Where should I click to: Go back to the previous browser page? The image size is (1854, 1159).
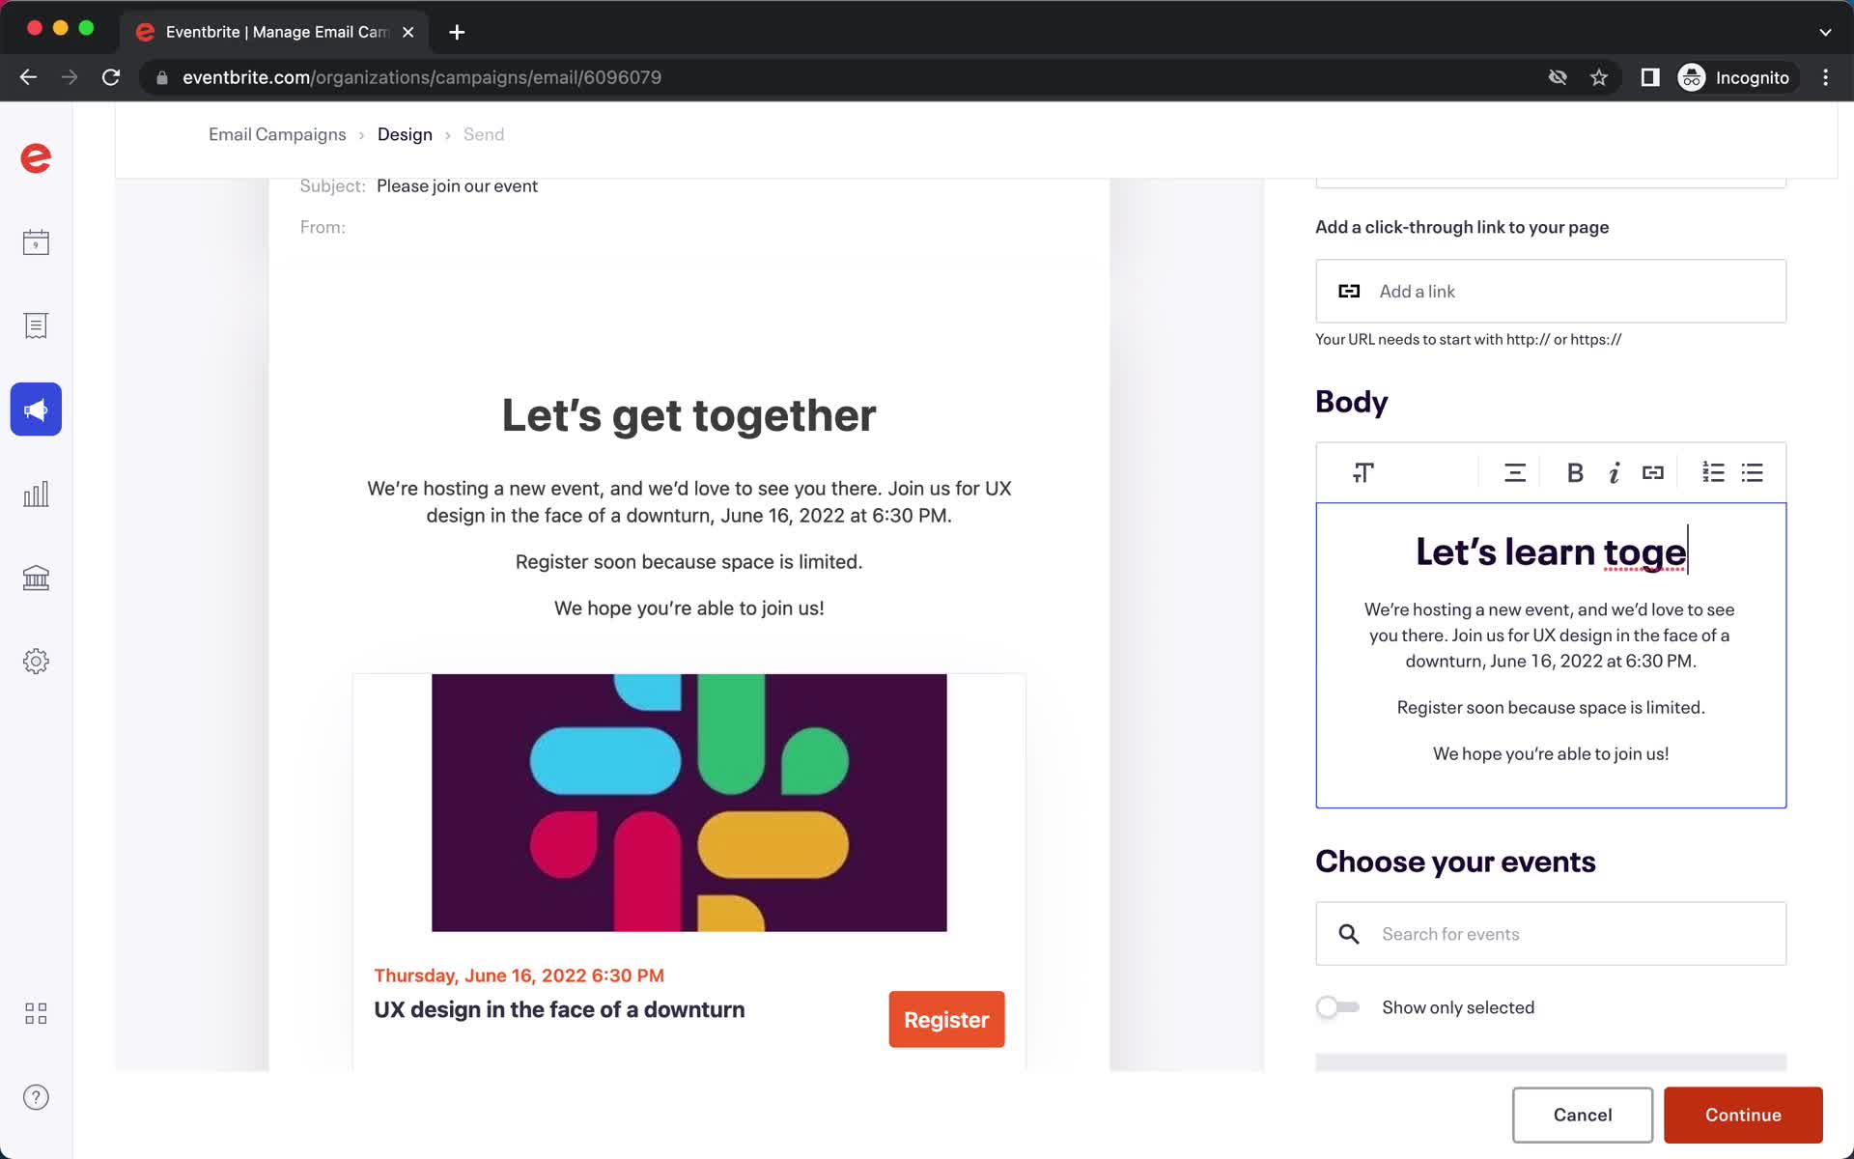[x=28, y=77]
